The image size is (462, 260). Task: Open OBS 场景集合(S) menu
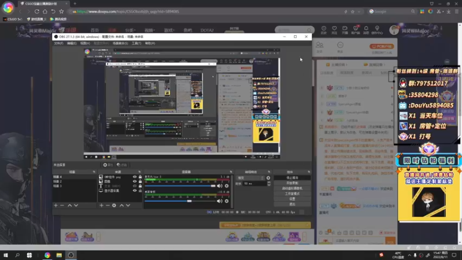point(120,43)
